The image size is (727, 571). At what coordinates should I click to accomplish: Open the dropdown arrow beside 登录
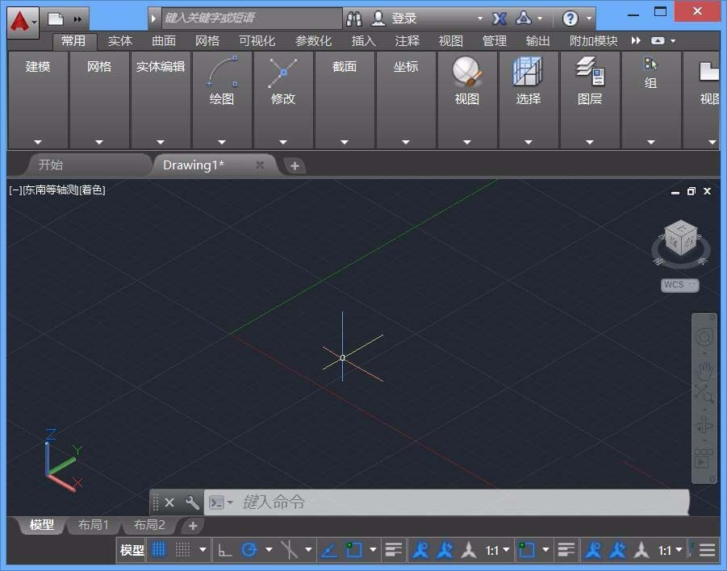480,19
